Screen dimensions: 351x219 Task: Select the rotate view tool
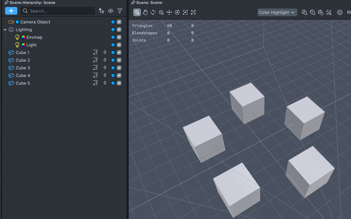coord(153,12)
